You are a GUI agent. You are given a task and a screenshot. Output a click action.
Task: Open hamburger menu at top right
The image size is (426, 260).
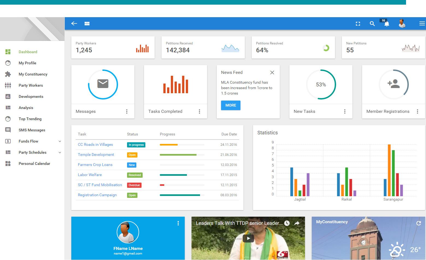(422, 24)
